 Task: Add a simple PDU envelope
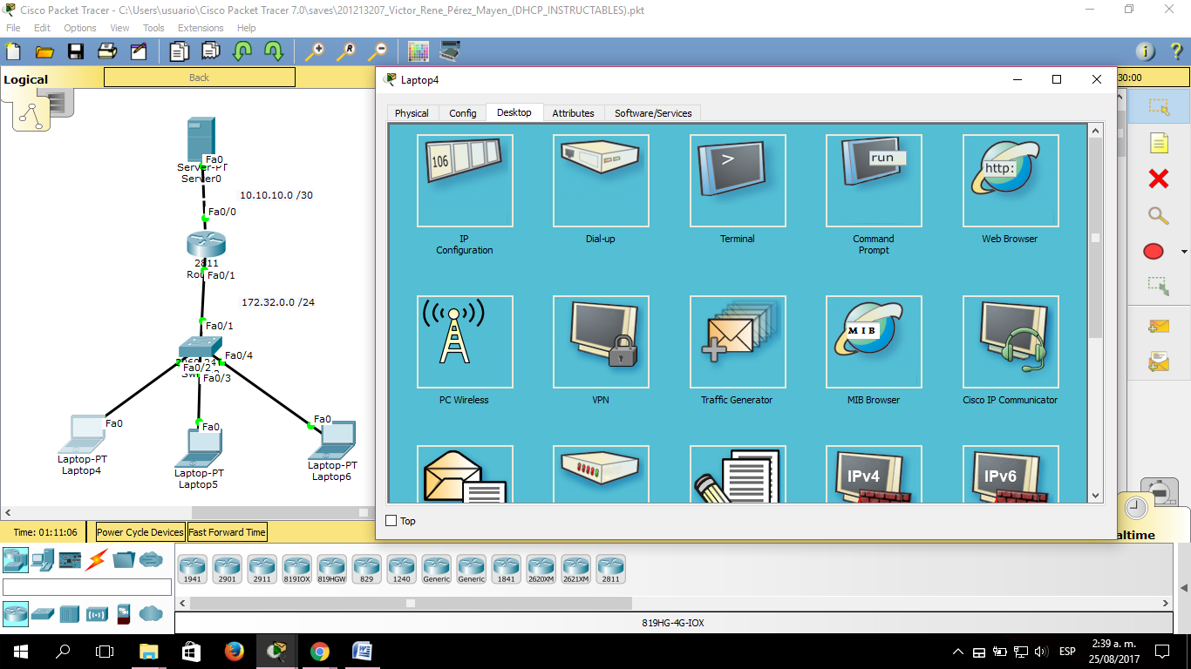[1158, 326]
